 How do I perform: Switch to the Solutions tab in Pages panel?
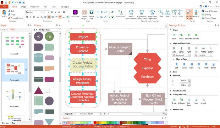coord(4,30)
